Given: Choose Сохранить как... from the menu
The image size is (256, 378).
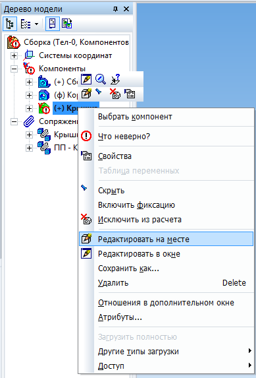Looking at the screenshot, I should click(x=166, y=268).
